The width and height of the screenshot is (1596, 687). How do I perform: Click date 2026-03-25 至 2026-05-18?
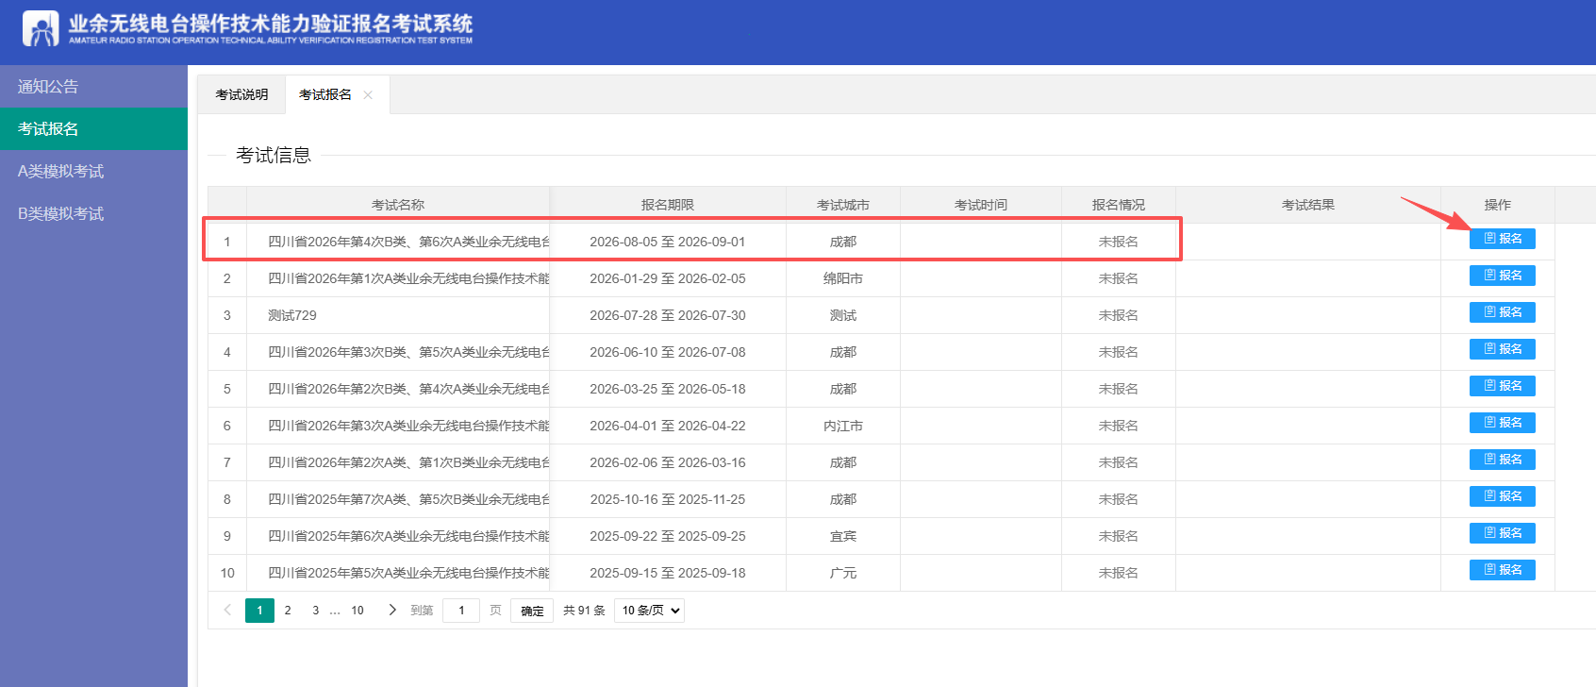pyautogui.click(x=668, y=389)
